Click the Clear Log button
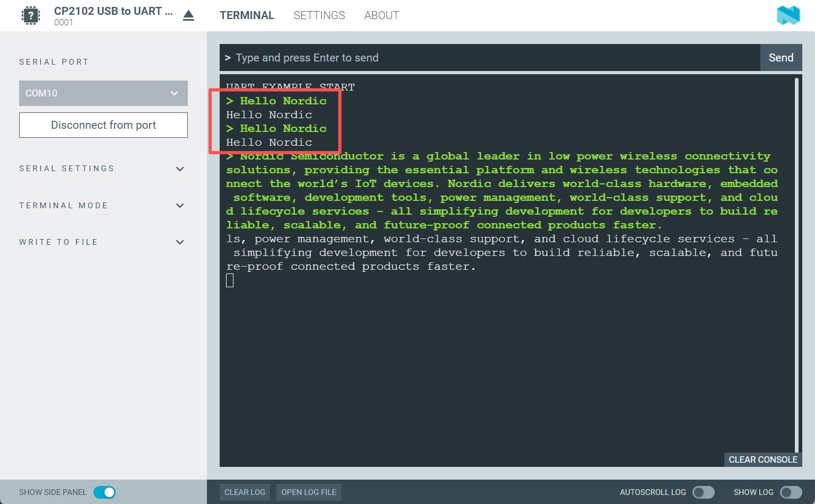Image resolution: width=815 pixels, height=504 pixels. (x=245, y=492)
